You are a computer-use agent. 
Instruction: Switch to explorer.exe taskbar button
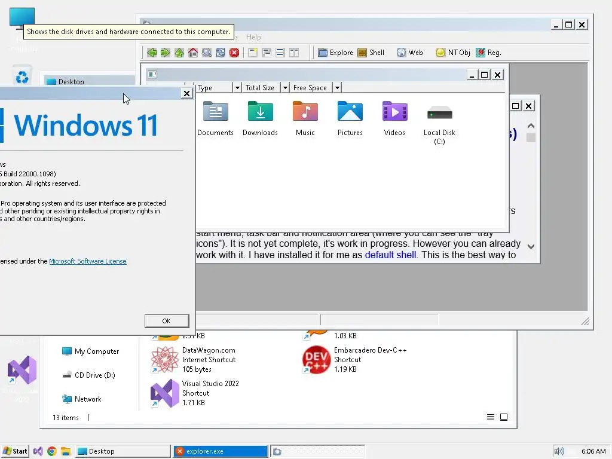coord(221,451)
